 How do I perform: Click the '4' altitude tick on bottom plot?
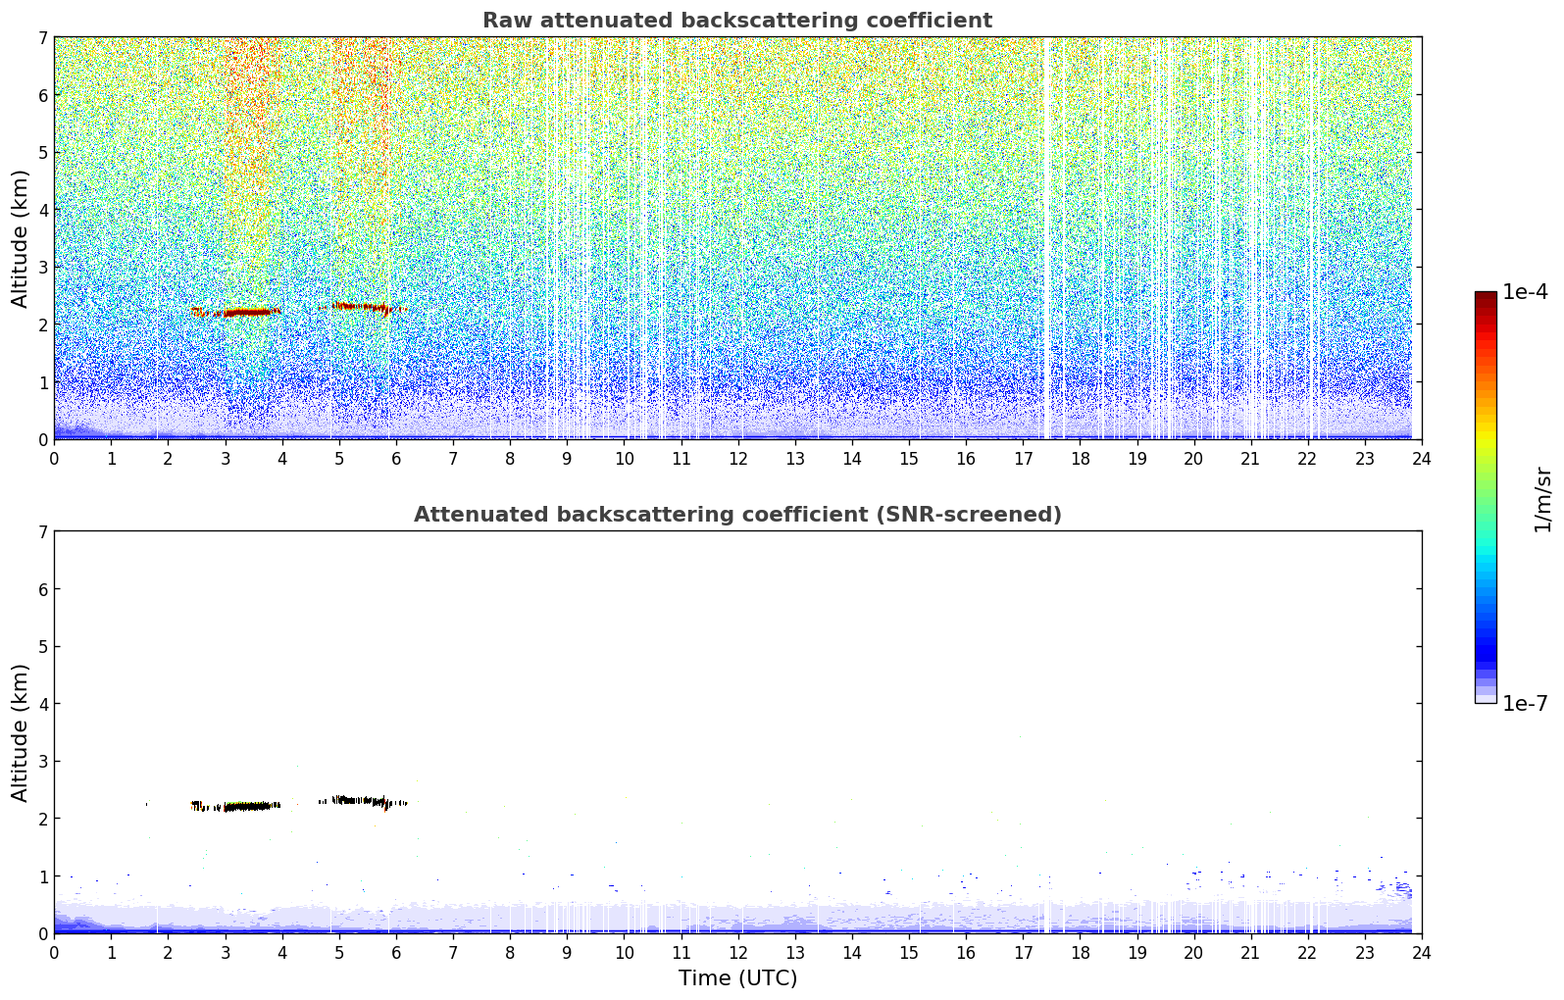43,704
